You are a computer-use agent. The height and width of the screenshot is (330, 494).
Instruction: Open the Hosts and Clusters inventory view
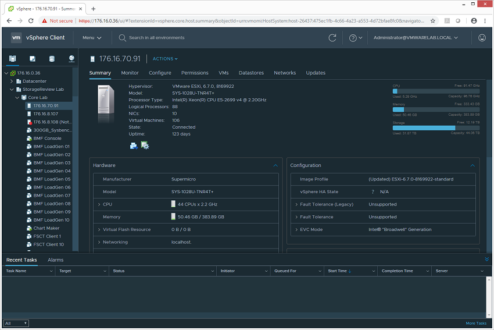tap(13, 59)
